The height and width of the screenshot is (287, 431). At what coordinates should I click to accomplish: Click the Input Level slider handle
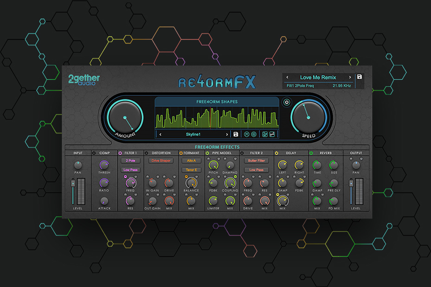(x=72, y=184)
